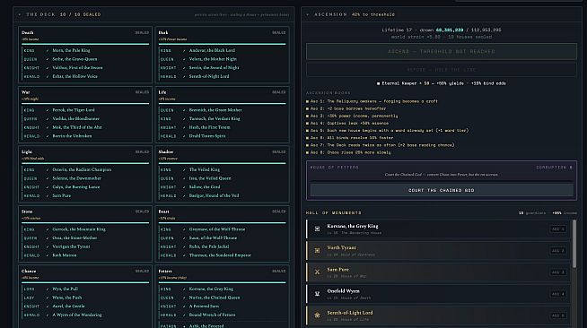Click the Ascend threshold not reached button
The height and width of the screenshot is (328, 587).
click(x=442, y=52)
